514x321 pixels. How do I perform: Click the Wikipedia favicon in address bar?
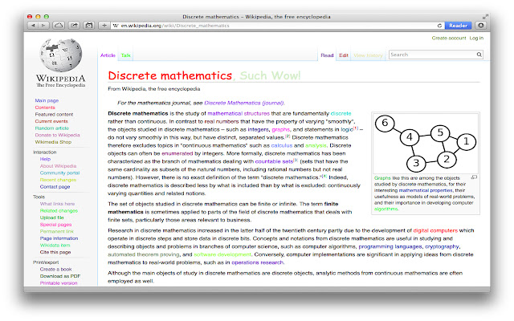(x=116, y=26)
